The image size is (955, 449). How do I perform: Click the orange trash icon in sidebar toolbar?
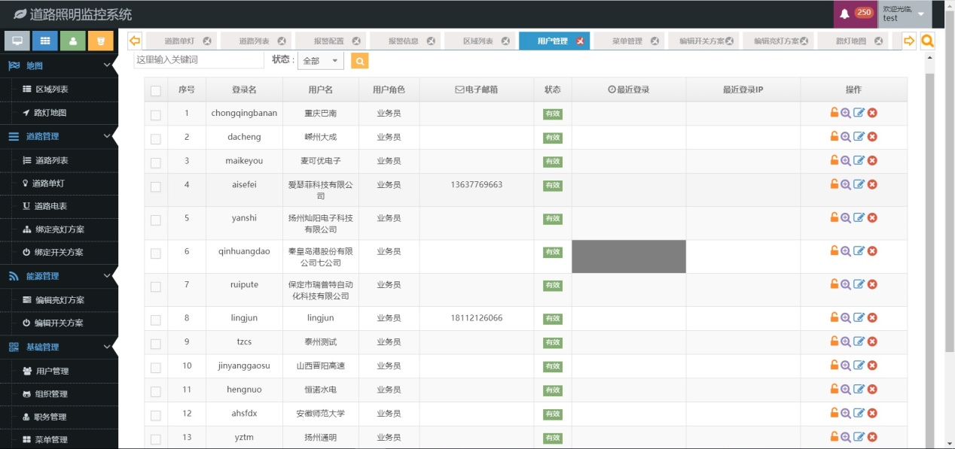click(x=100, y=41)
